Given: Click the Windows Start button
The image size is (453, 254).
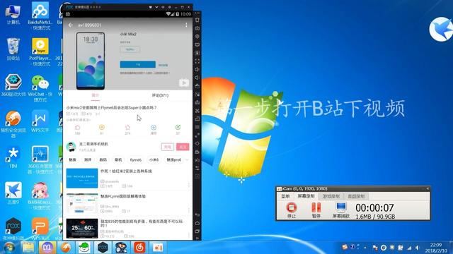Looking at the screenshot, I should (x=9, y=248).
